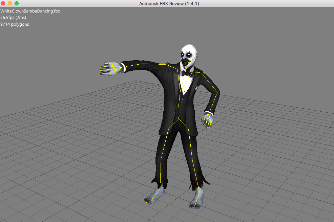The width and height of the screenshot is (334, 222).
Task: Click the WhiteClownSambaDancing.fbx filename text
Action: tap(30, 11)
